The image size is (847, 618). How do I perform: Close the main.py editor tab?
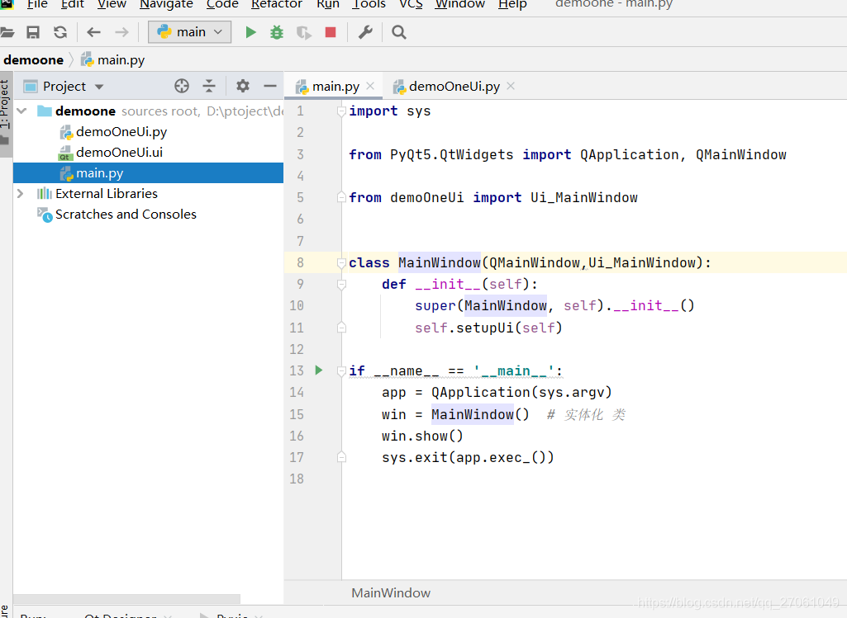(x=370, y=86)
